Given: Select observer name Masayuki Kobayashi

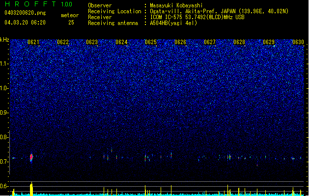Looking at the screenshot, I should point(176,5).
